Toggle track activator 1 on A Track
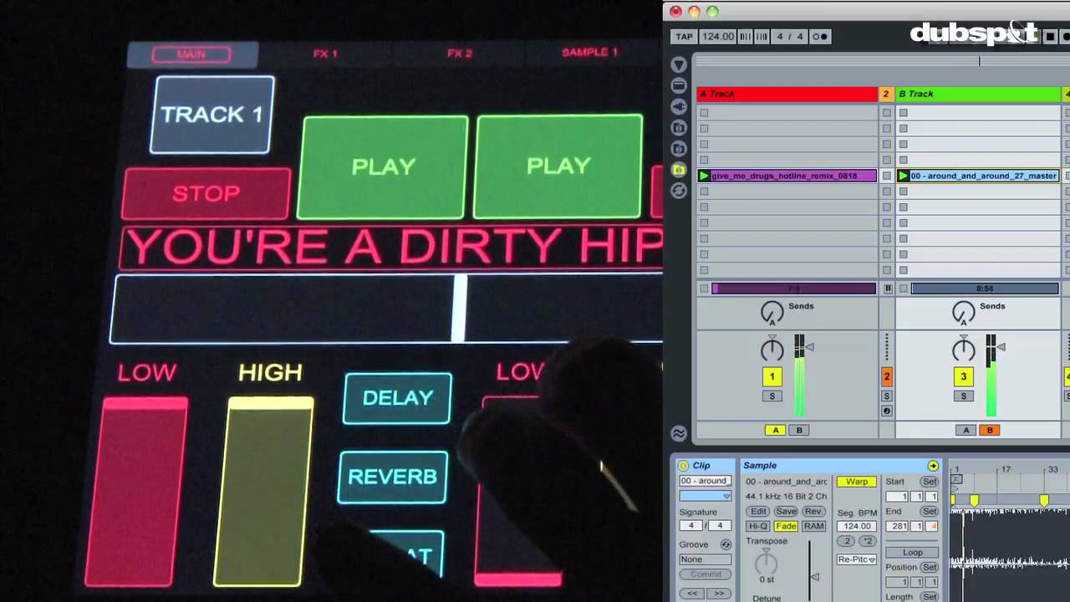Screen dimensions: 1070x602 pos(772,377)
